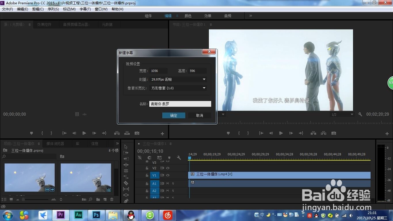Screen dimensions: 393x221
Task: Select the Track Select Forward tool
Action: tap(126, 153)
